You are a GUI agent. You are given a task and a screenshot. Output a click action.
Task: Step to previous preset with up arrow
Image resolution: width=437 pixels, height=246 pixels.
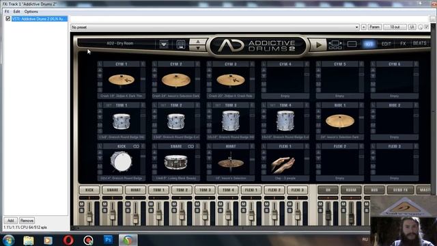coord(198,42)
